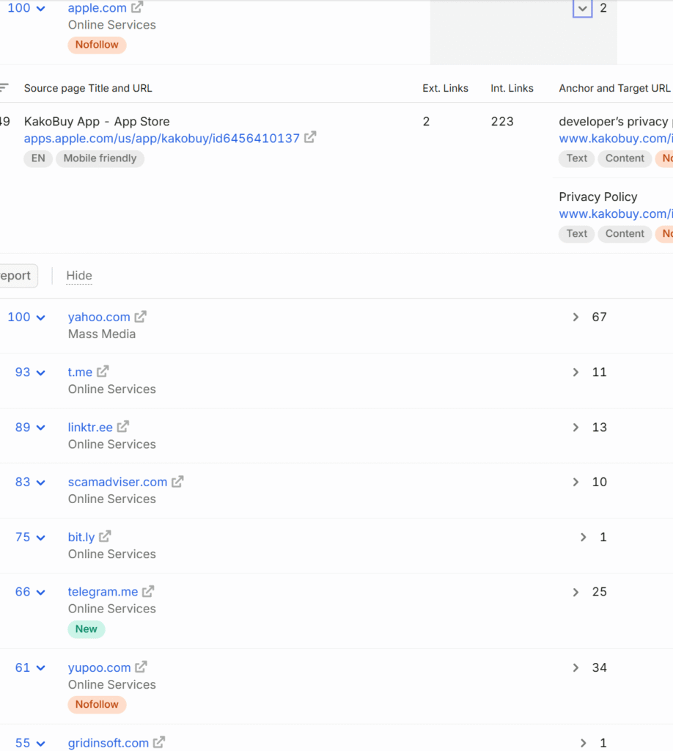Click gridinsoft.com domain link
Screen dimensions: 673x751
click(x=109, y=743)
